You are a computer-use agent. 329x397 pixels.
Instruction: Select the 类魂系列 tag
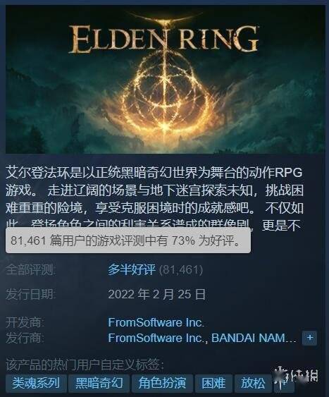point(36,383)
